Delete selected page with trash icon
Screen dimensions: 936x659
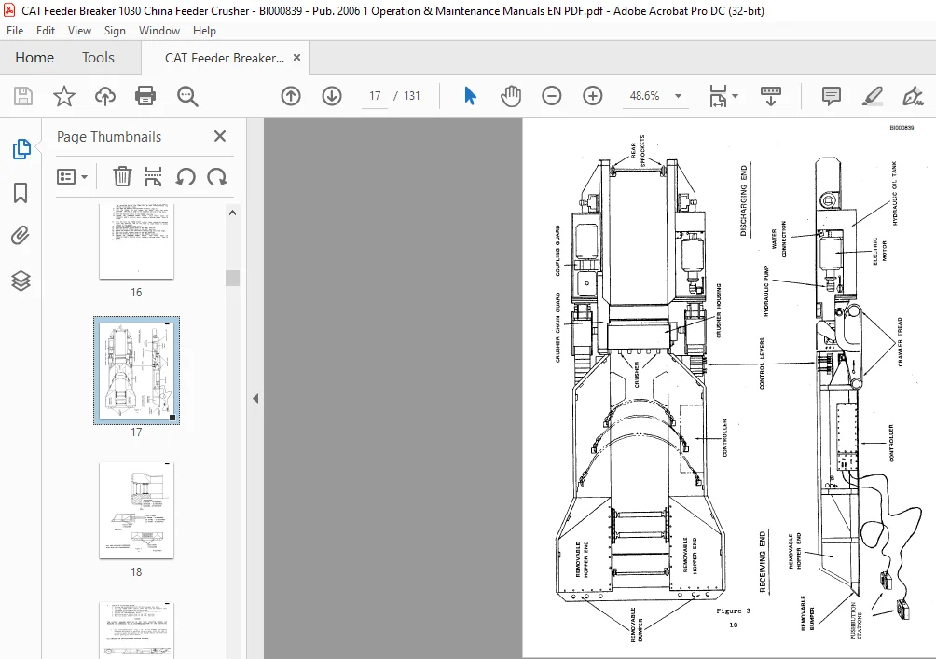(x=122, y=177)
